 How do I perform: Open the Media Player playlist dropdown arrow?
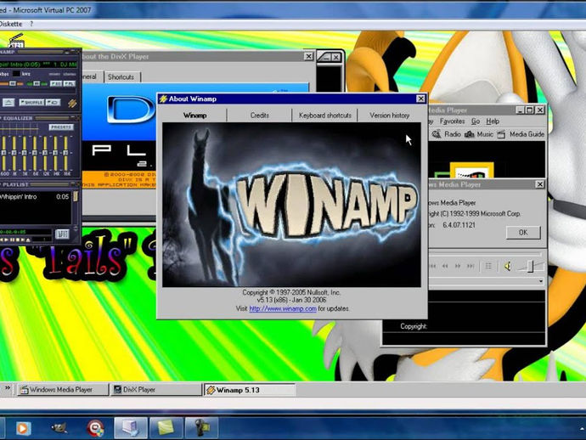[541, 281]
